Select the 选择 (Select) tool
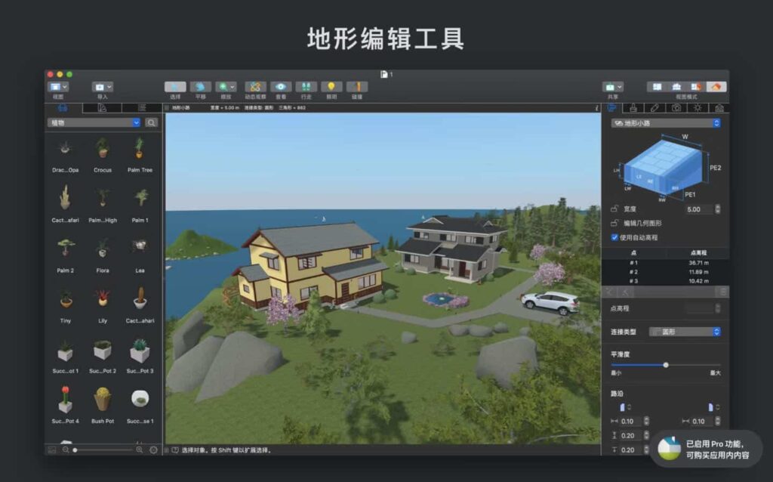This screenshot has height=482, width=773. [175, 85]
